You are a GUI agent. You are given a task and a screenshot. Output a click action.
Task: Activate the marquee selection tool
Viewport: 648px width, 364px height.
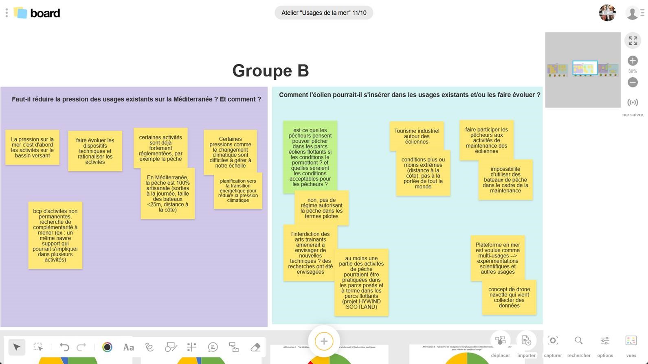(38, 347)
